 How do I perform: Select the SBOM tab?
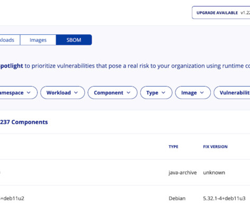click(x=74, y=40)
